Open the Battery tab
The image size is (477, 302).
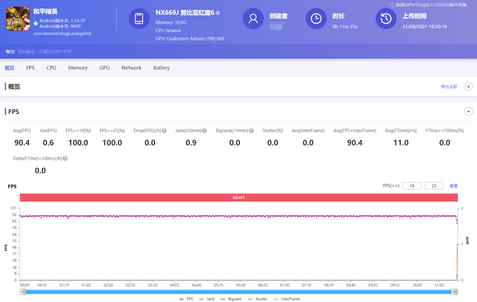161,68
